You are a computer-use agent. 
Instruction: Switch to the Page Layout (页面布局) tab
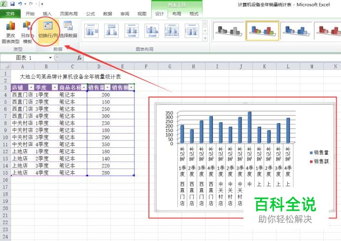[x=68, y=14]
